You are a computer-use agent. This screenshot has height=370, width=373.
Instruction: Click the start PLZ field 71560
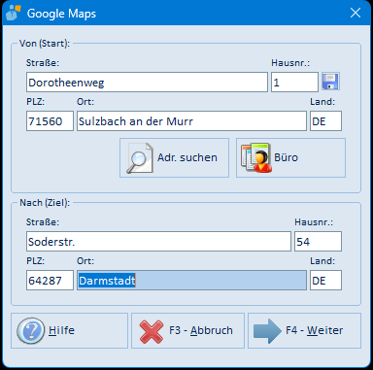[50, 121]
